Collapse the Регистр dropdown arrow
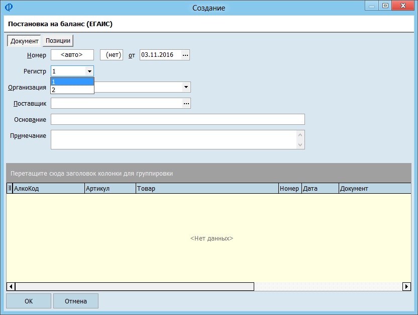This screenshot has width=418, height=315. (x=89, y=71)
